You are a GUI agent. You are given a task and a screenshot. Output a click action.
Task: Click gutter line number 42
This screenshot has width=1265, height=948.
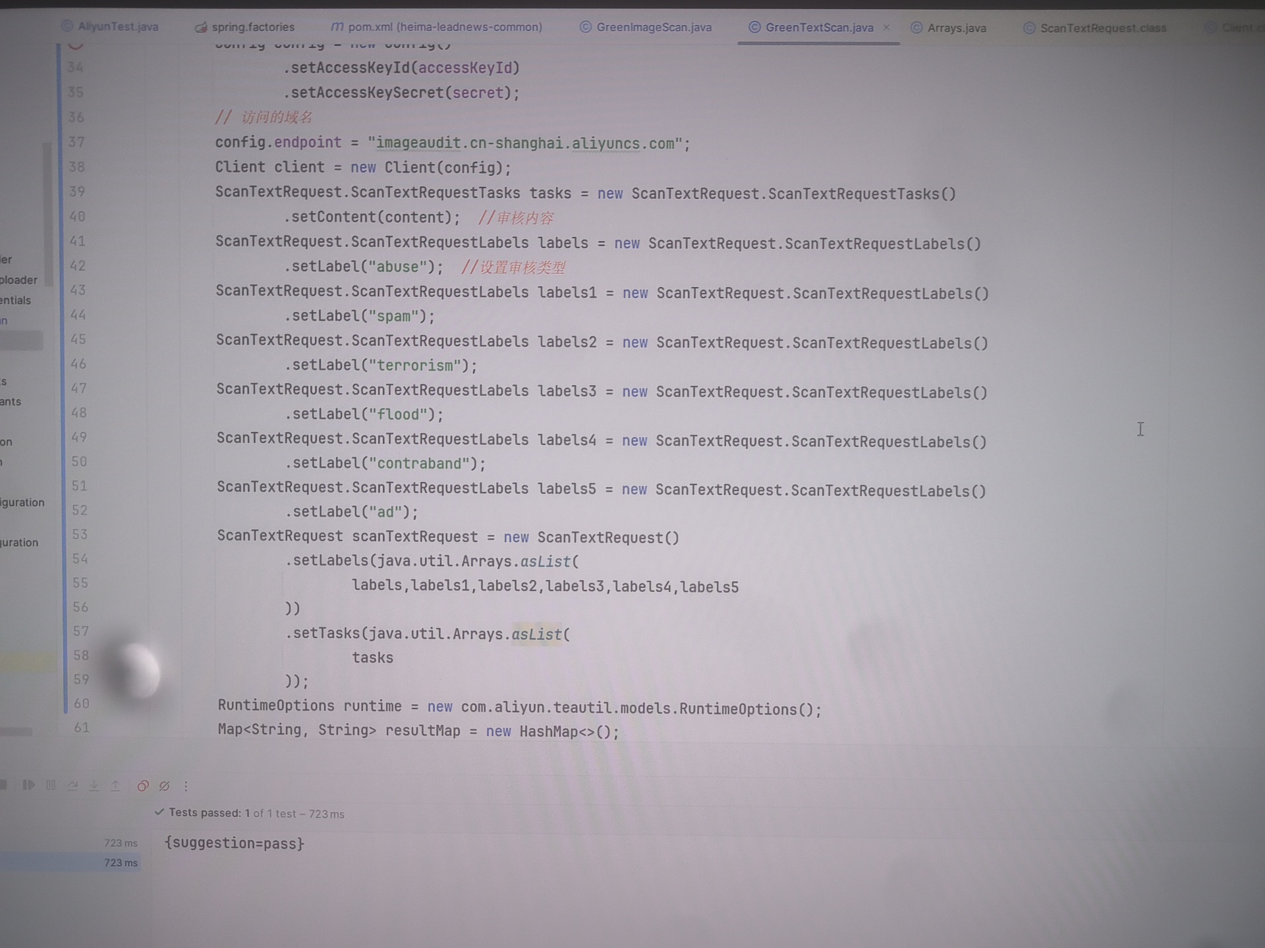click(78, 266)
